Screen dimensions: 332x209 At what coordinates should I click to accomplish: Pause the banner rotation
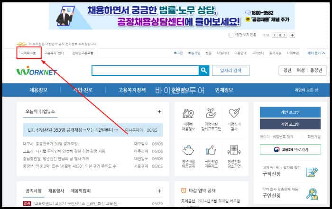point(280,35)
